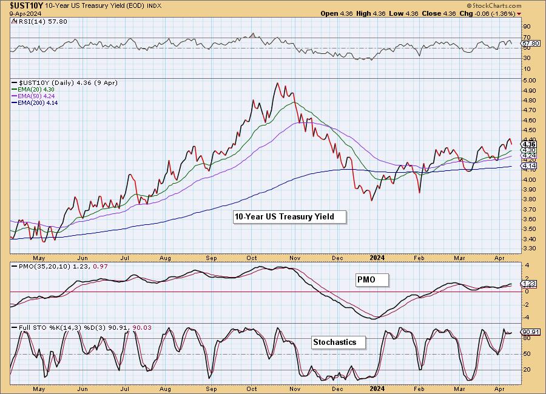
Task: Click the 4.14 EMA(200) price tag
Action: pos(529,166)
